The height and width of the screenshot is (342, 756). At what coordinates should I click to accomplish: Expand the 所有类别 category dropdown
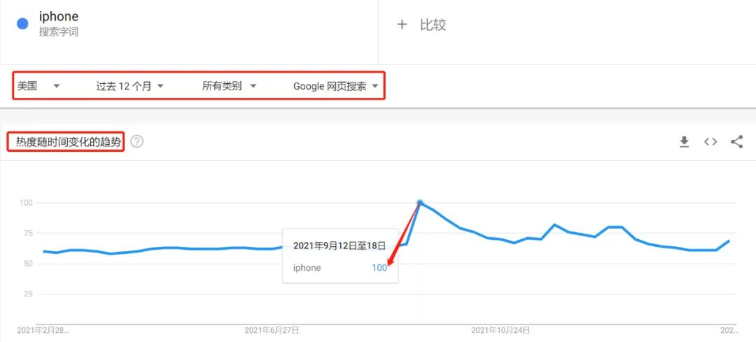[229, 86]
